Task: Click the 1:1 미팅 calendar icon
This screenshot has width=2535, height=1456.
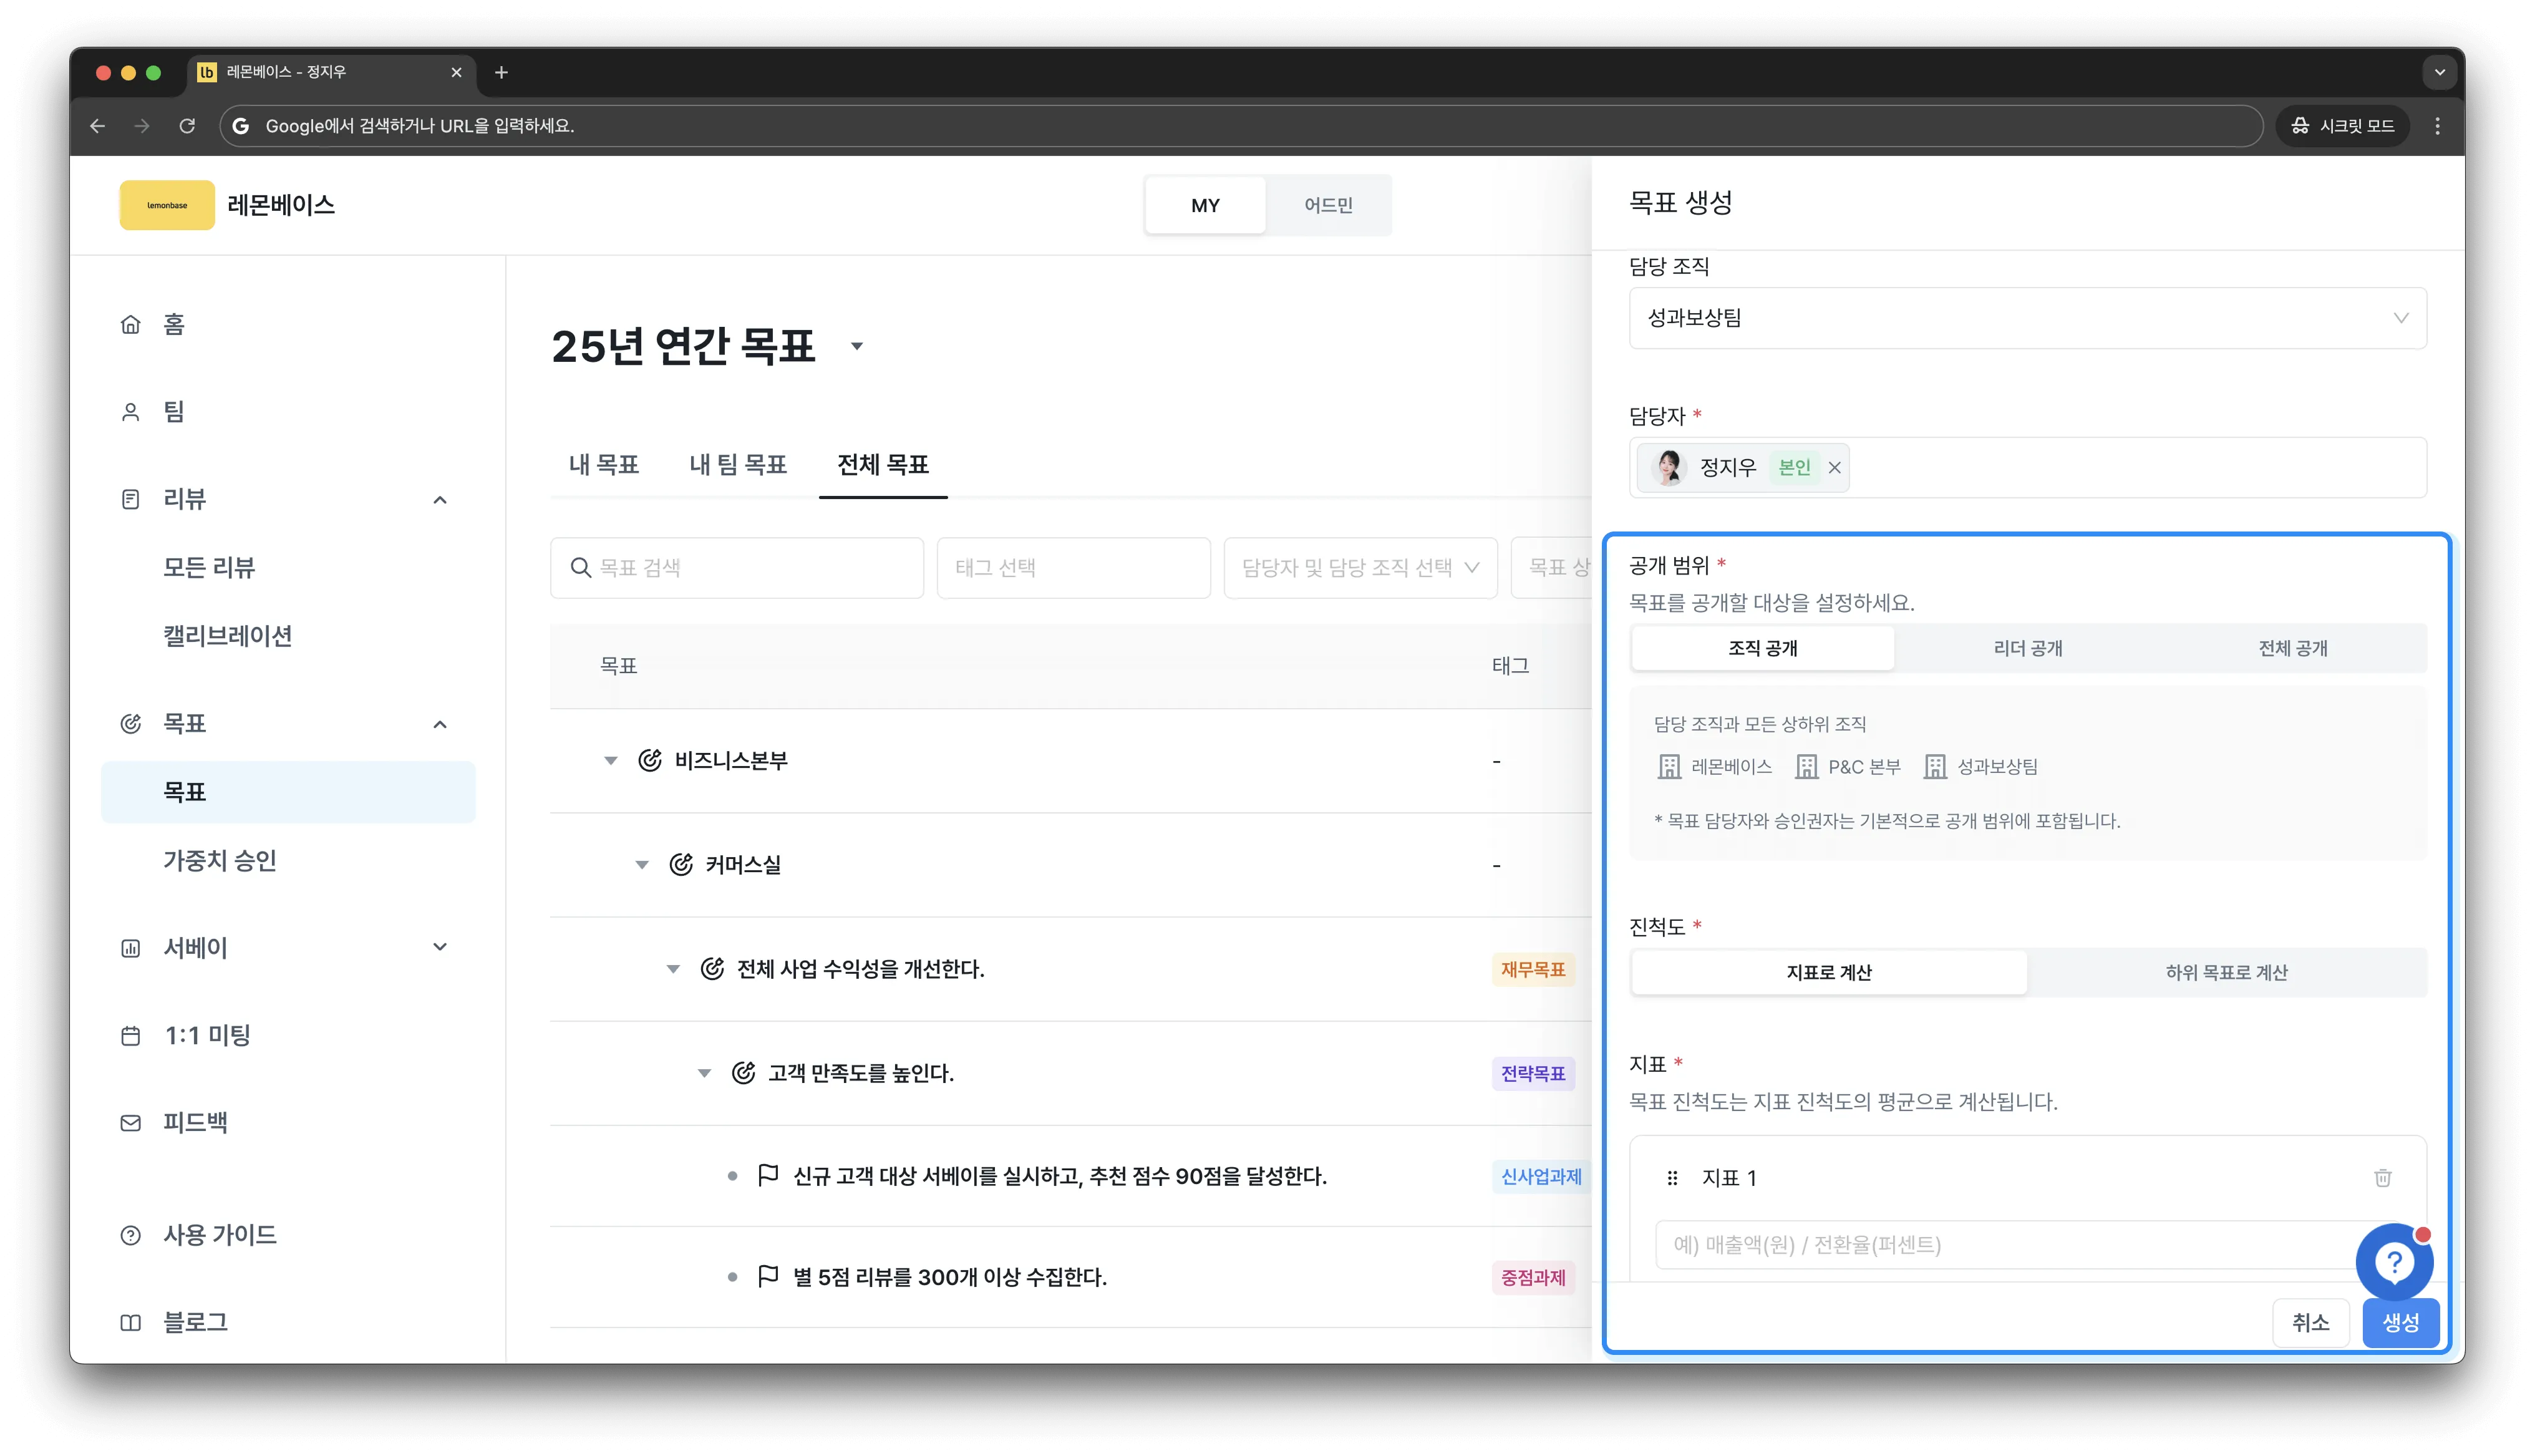Action: [131, 1035]
